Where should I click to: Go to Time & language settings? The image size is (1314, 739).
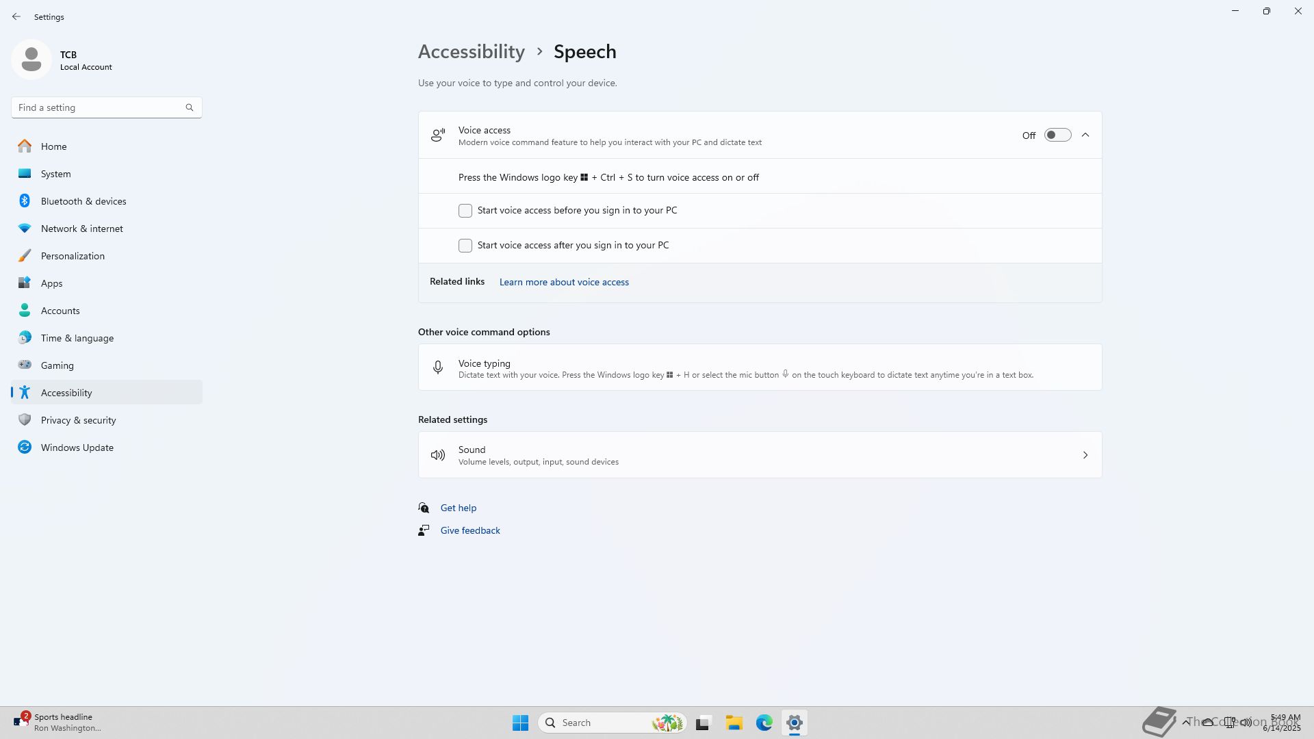coord(77,338)
